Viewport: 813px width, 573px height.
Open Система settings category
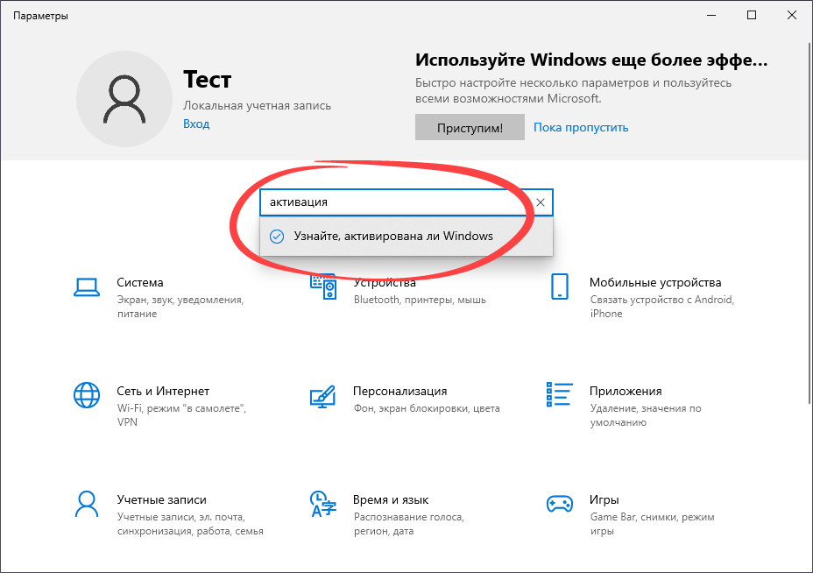tap(140, 282)
